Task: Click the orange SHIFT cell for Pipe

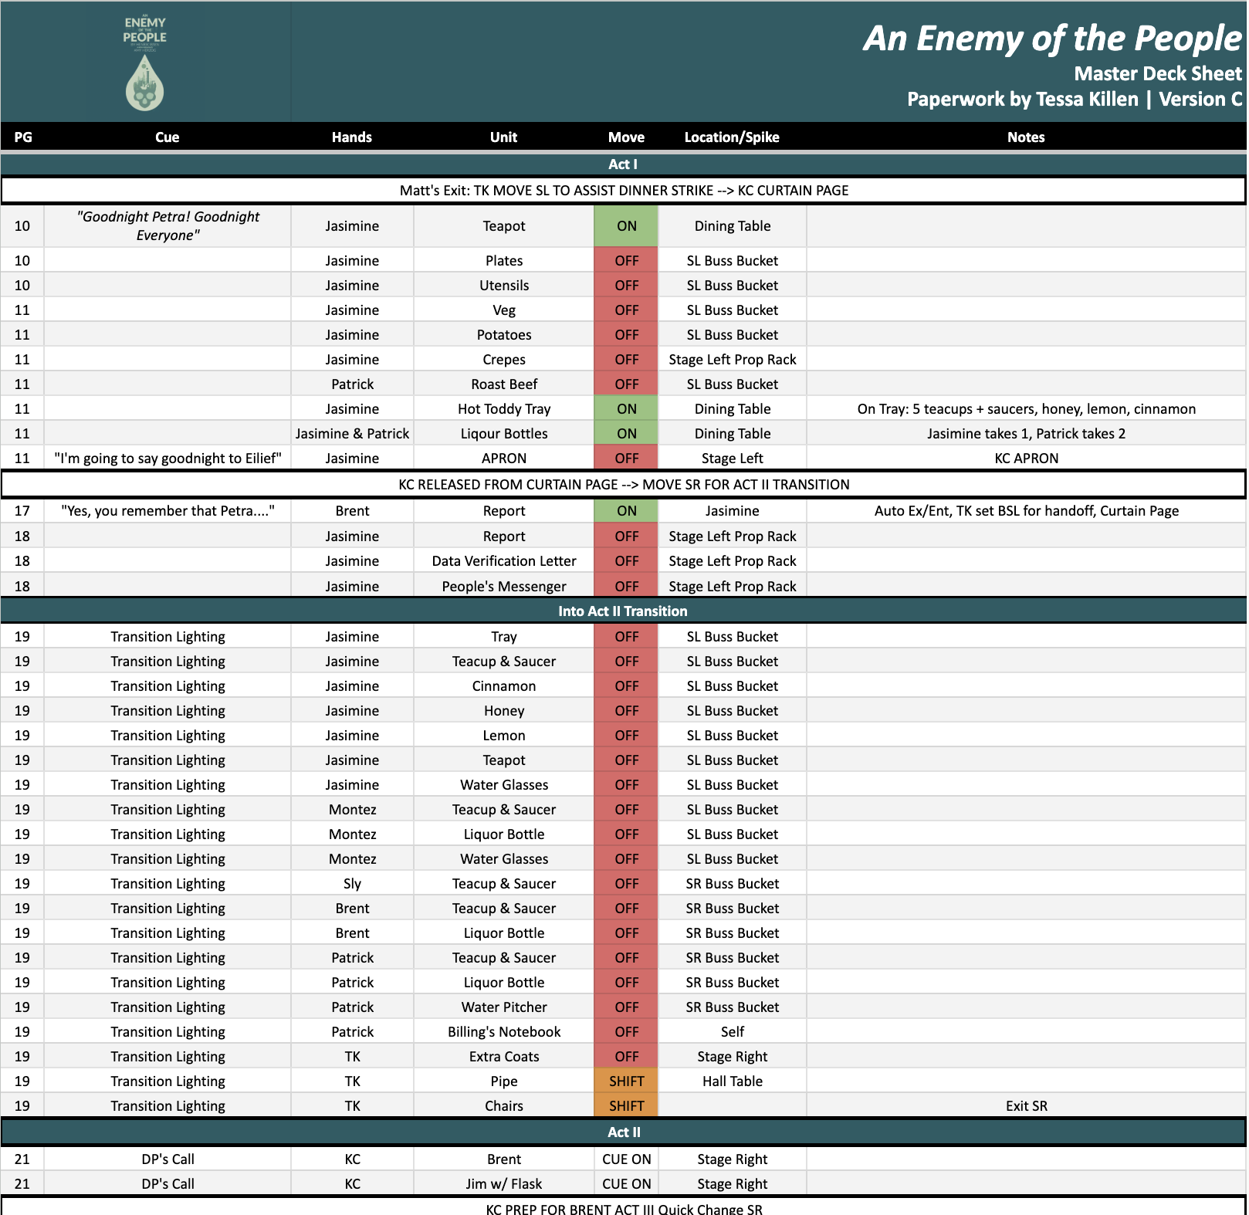Action: [x=625, y=1081]
